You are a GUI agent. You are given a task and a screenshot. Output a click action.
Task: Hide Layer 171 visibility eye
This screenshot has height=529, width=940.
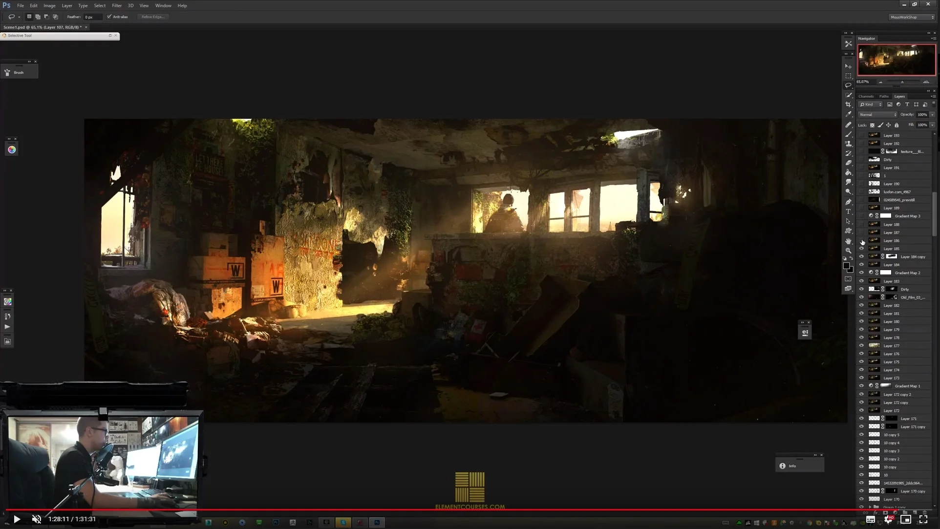pyautogui.click(x=861, y=418)
